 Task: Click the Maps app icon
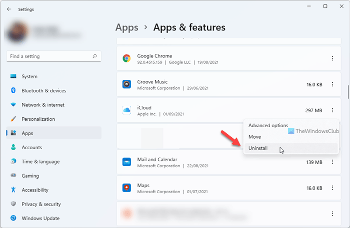tap(126, 188)
